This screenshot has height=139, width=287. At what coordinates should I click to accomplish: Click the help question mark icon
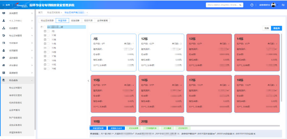tap(252, 5)
